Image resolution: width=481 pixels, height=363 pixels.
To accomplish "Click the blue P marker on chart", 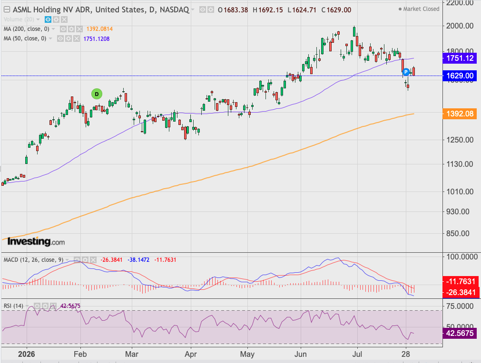I will [406, 72].
